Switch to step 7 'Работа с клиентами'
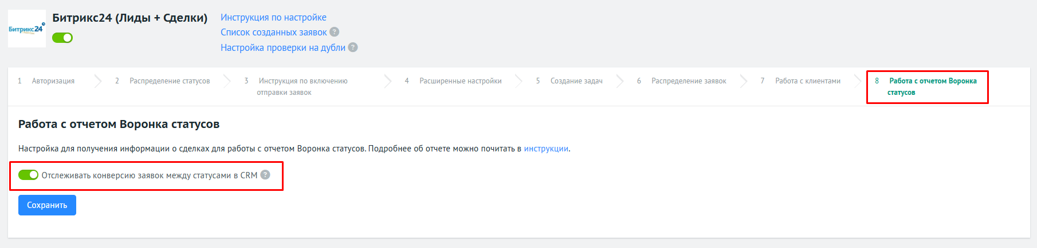Image resolution: width=1037 pixels, height=248 pixels. 807,81
